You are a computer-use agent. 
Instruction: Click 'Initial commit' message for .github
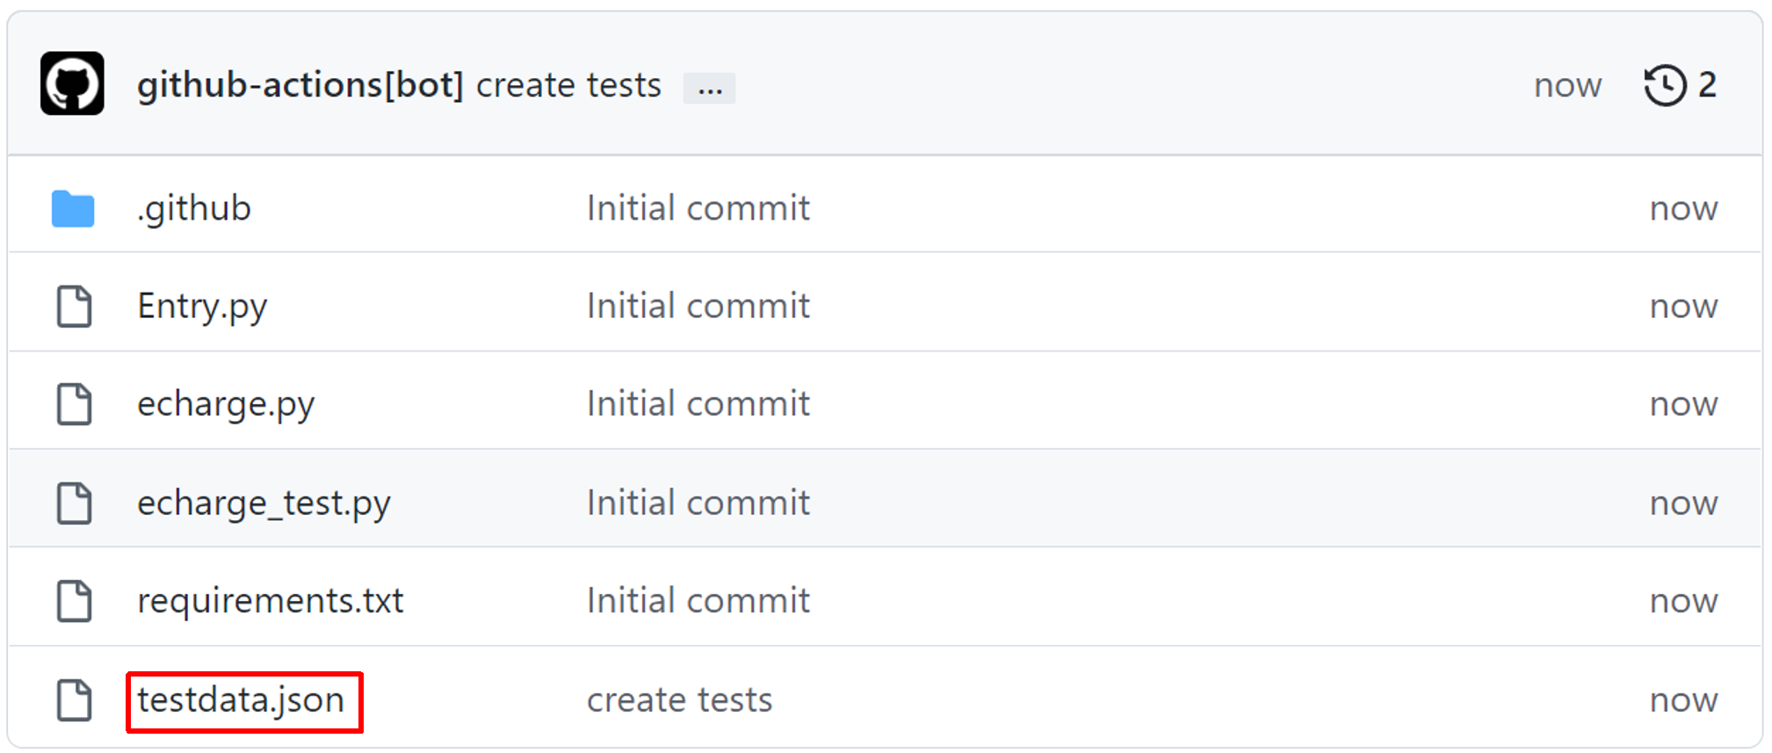tap(698, 209)
